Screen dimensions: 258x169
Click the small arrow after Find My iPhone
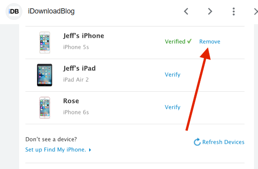(90, 150)
